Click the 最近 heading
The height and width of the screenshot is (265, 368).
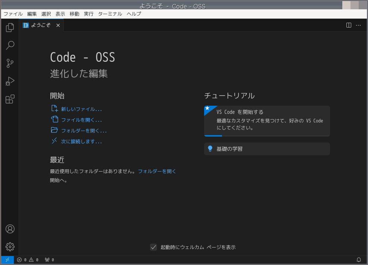(x=57, y=160)
